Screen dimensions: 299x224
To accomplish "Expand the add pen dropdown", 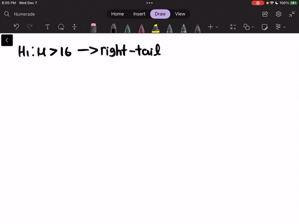I will pos(217,27).
